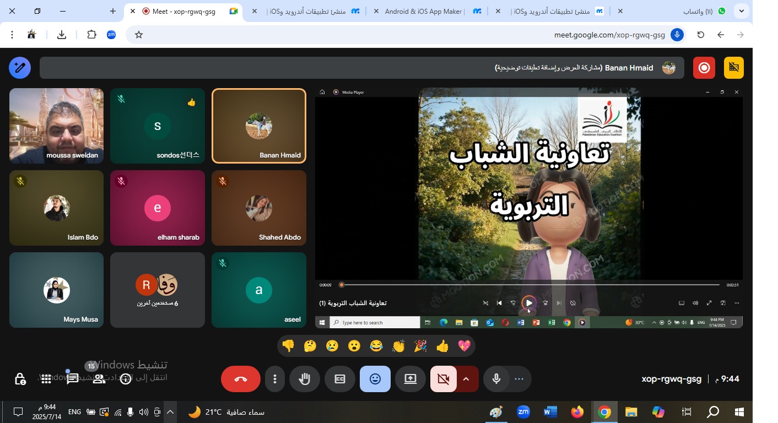Viewport: 778px width, 423px height.
Task: Show hidden system tray icons
Action: pos(170,412)
